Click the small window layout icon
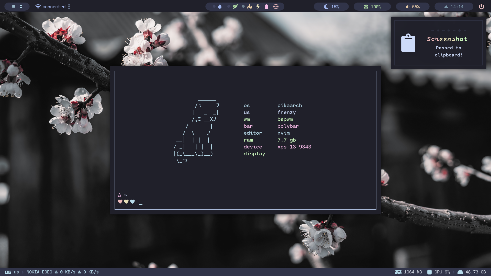This screenshot has height=276, width=491. [x=21, y=7]
